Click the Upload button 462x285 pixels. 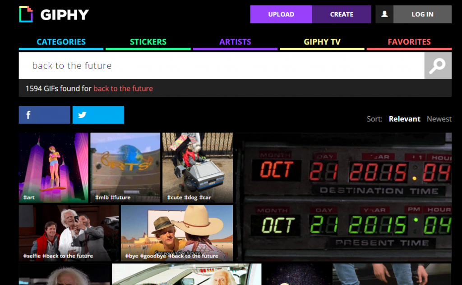click(x=281, y=14)
